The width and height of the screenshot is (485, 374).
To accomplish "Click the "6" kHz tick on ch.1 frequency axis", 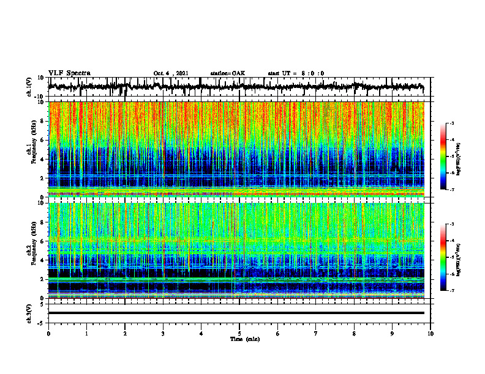I will point(42,140).
